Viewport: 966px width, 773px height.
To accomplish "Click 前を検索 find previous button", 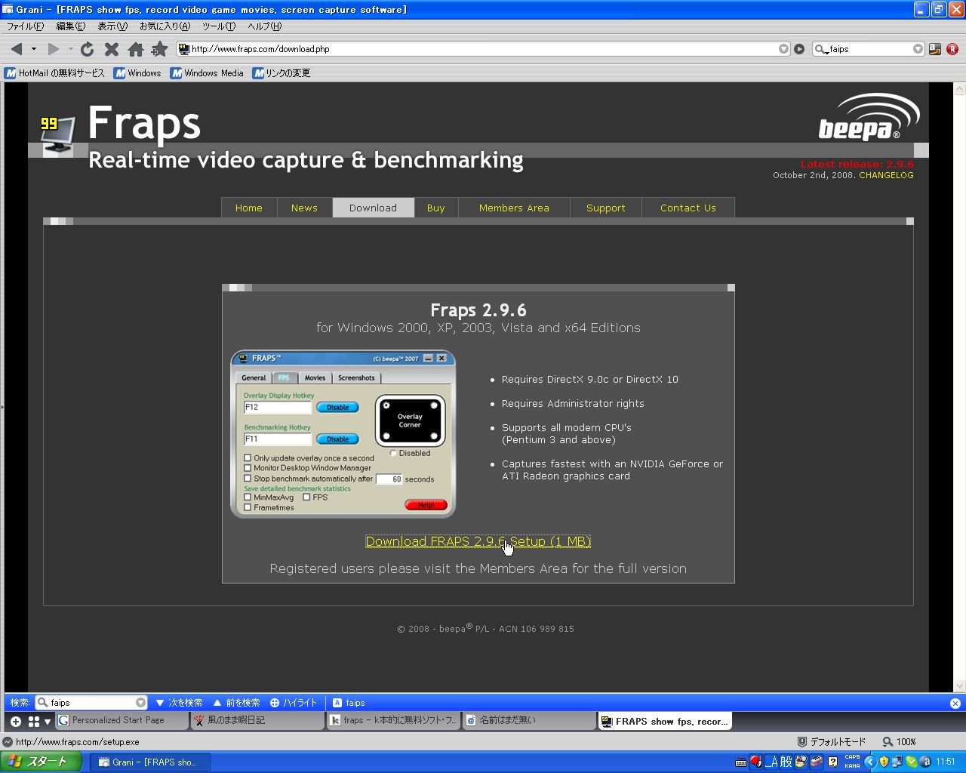I will tap(236, 703).
